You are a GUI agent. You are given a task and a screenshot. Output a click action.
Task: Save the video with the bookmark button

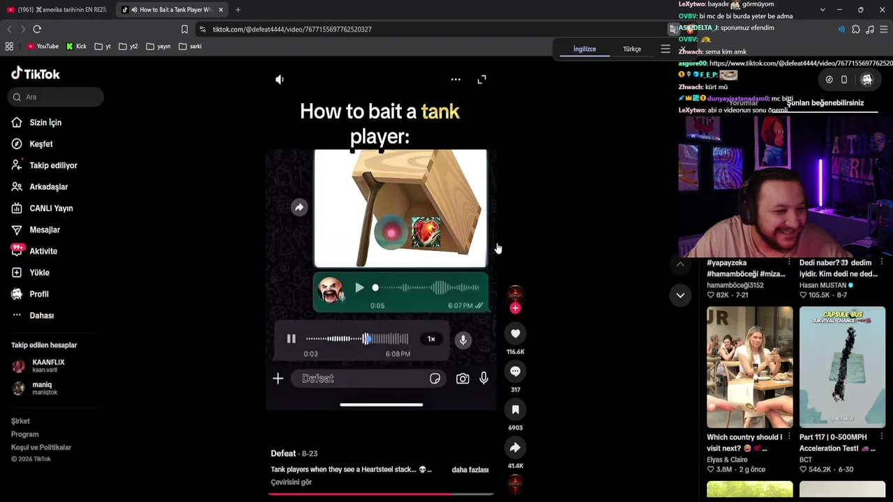(x=516, y=410)
